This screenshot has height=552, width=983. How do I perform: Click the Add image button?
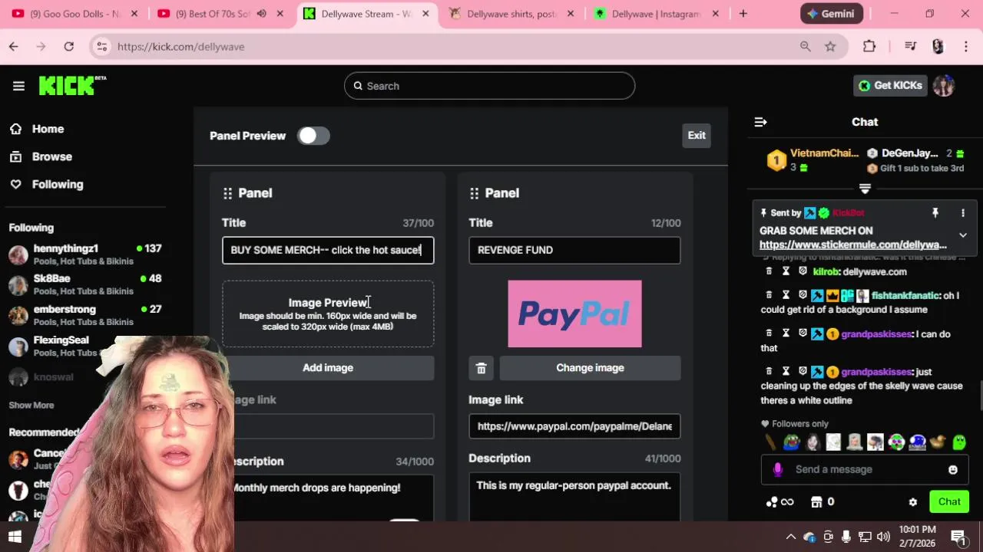[x=328, y=368]
